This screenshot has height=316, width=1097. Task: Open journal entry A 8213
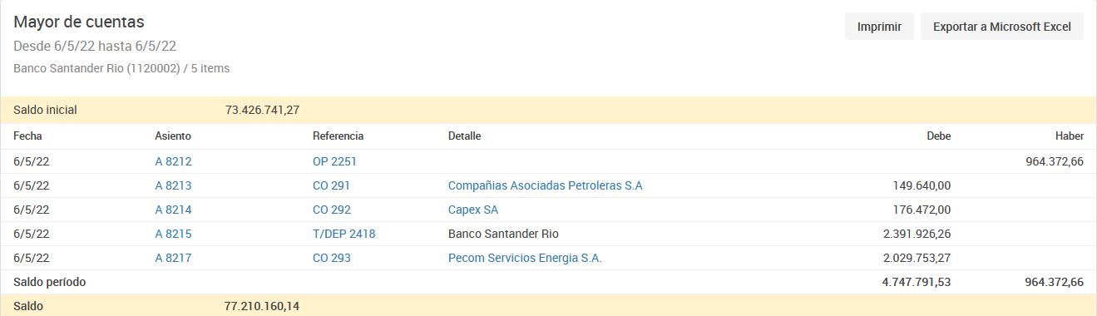173,185
